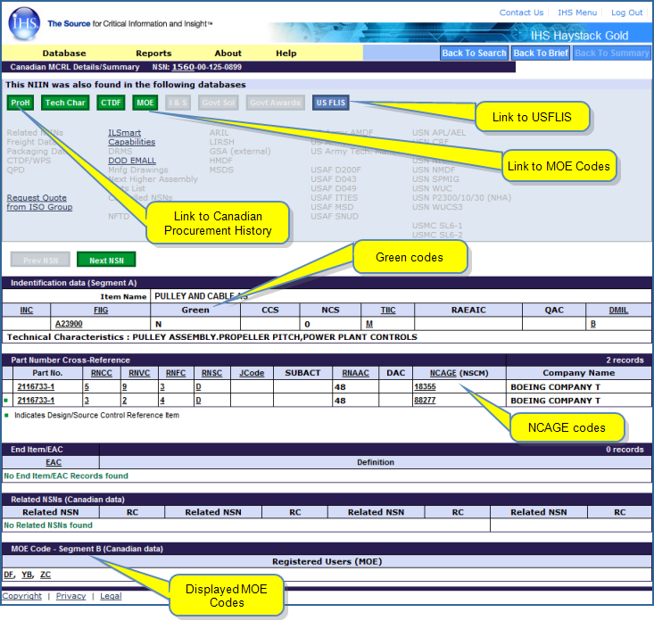
Task: Click 'No Related NSNs found' text
Action: [48, 526]
